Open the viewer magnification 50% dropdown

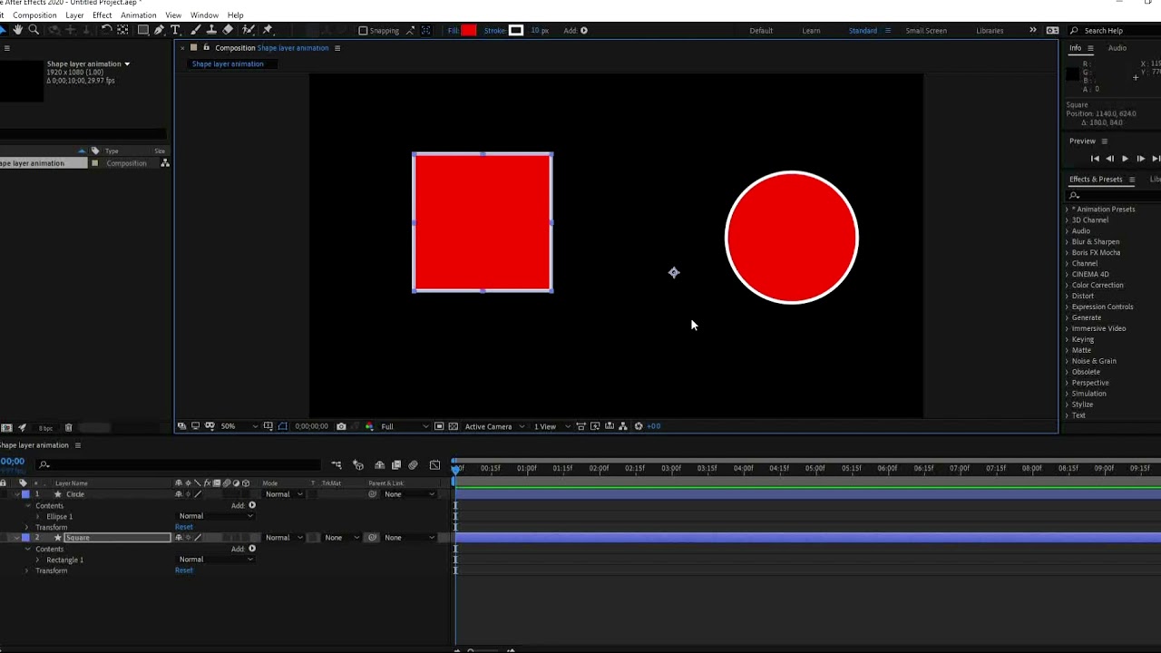click(239, 426)
